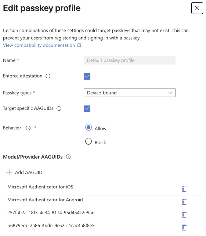The width and height of the screenshot is (206, 236).
Task: Open the Passkey types dropdown
Action: point(130,93)
